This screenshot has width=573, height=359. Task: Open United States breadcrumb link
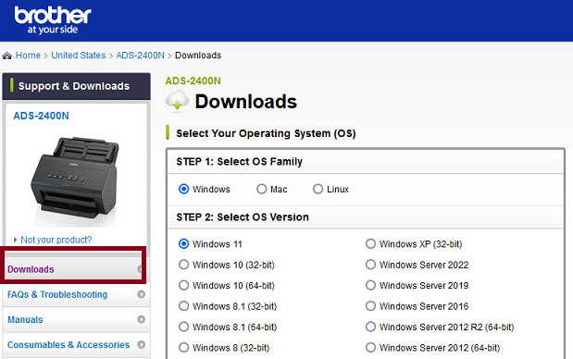(78, 56)
